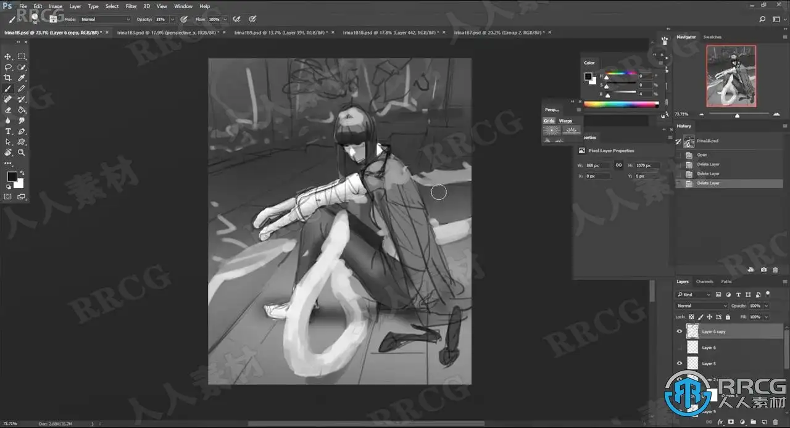790x428 pixels.
Task: Select the Smudge tool
Action: (x=22, y=120)
